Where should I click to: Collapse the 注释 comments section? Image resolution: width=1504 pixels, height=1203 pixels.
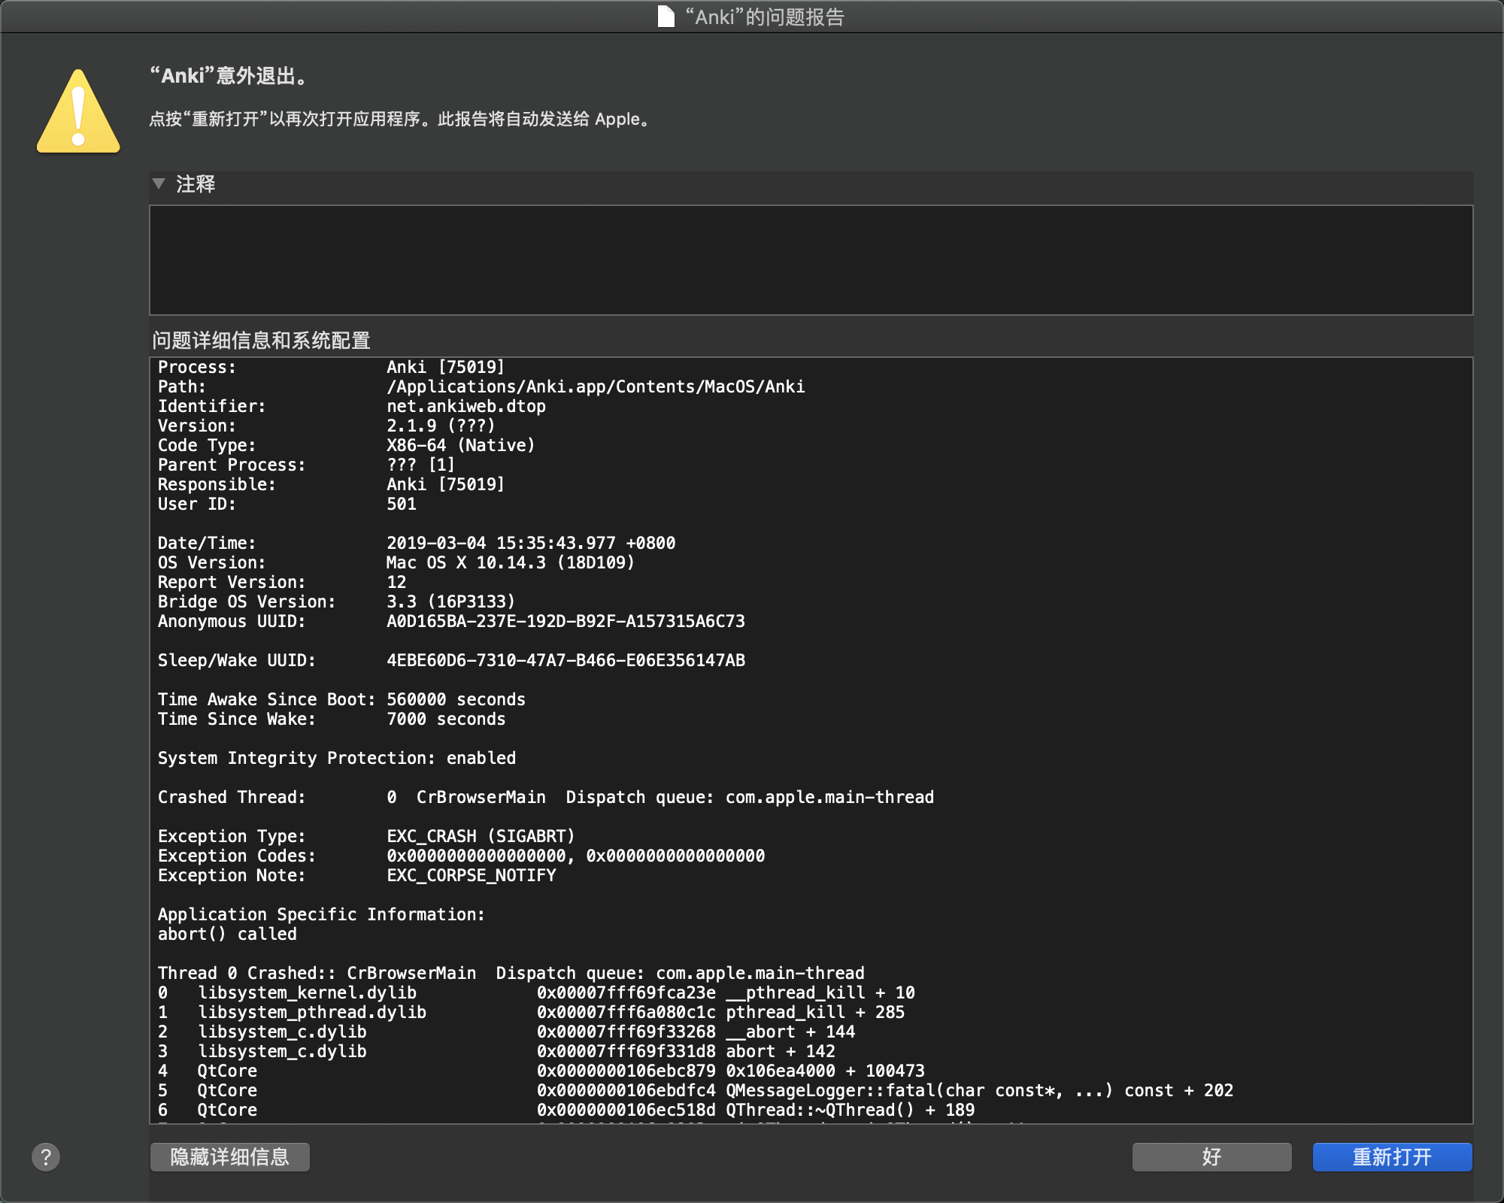158,184
